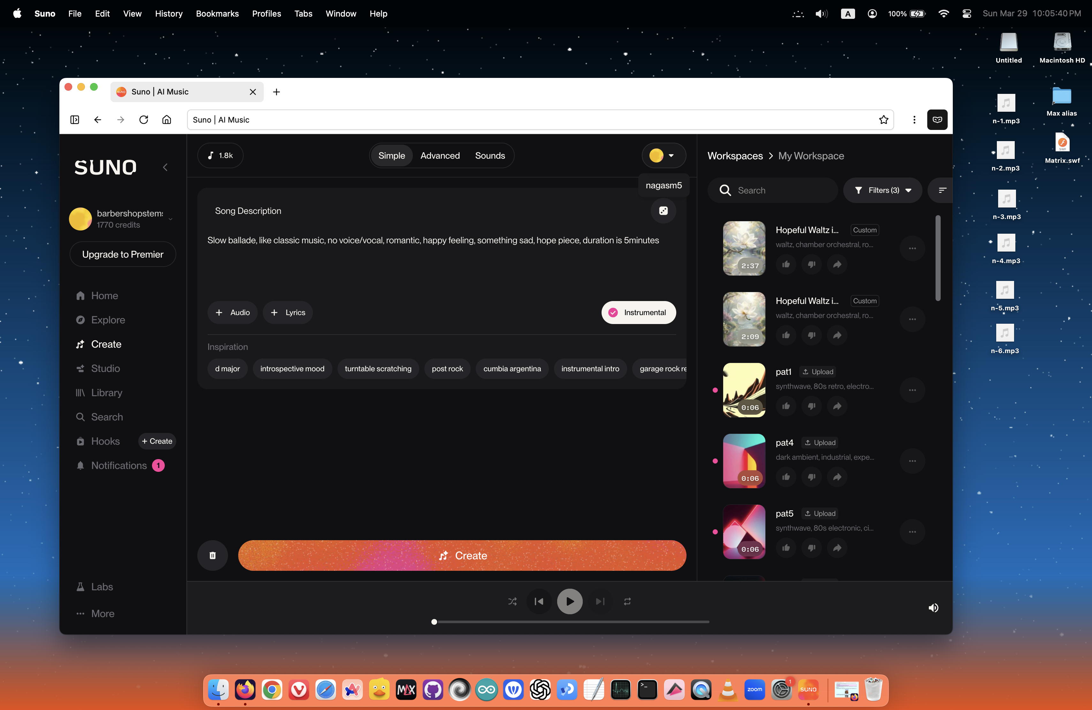
Task: Share the pat4 track
Action: click(x=837, y=477)
